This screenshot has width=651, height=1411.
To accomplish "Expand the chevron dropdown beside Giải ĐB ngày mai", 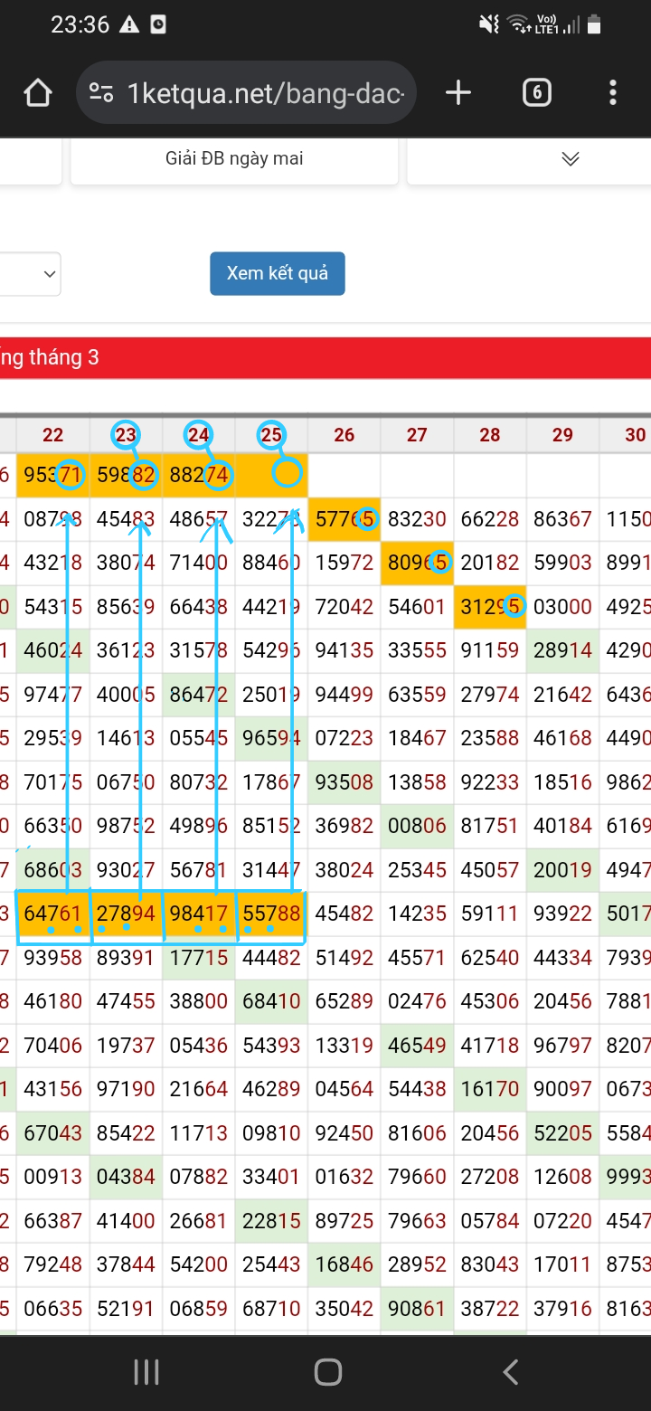I will pos(570,159).
